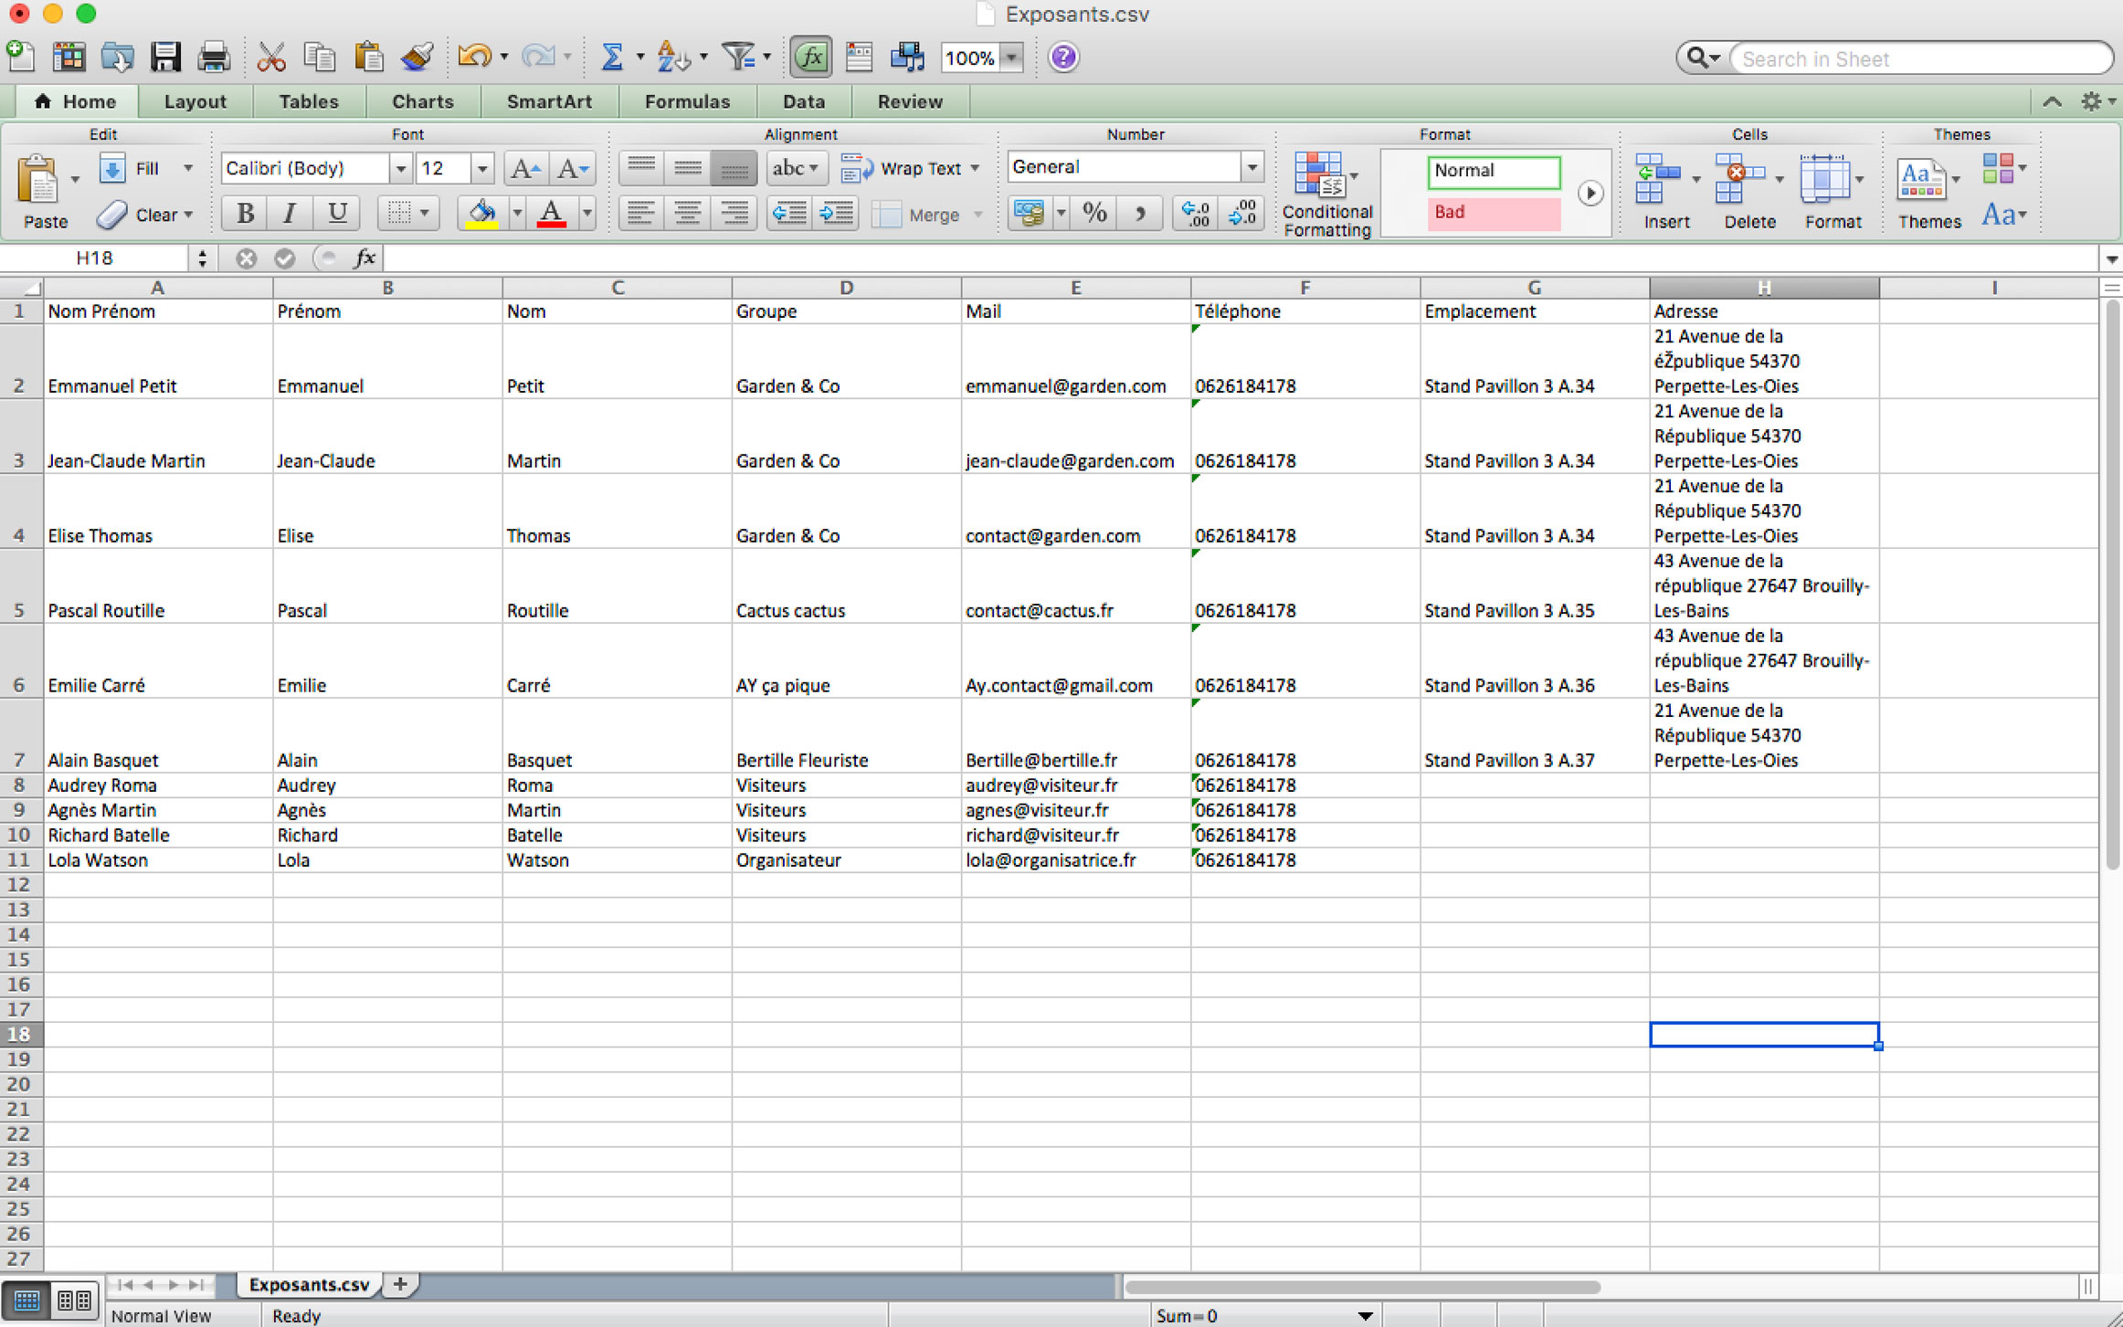Click the Insert cells icon
This screenshot has height=1327, width=2123.
(x=1657, y=178)
